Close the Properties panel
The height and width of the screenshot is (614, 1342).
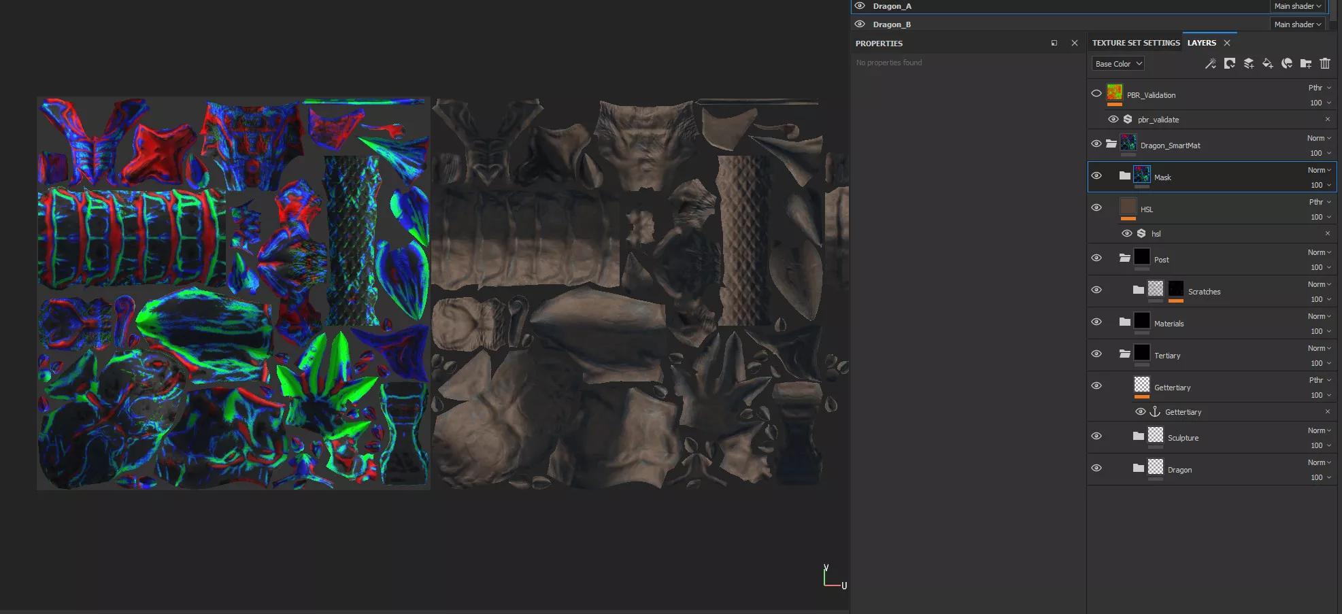1074,43
